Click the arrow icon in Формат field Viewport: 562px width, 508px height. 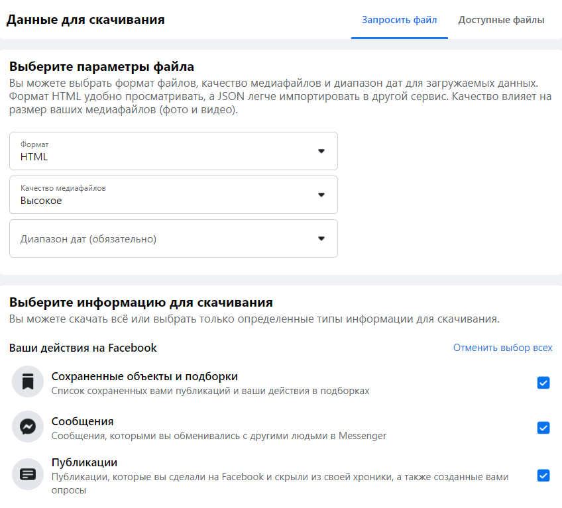(321, 151)
